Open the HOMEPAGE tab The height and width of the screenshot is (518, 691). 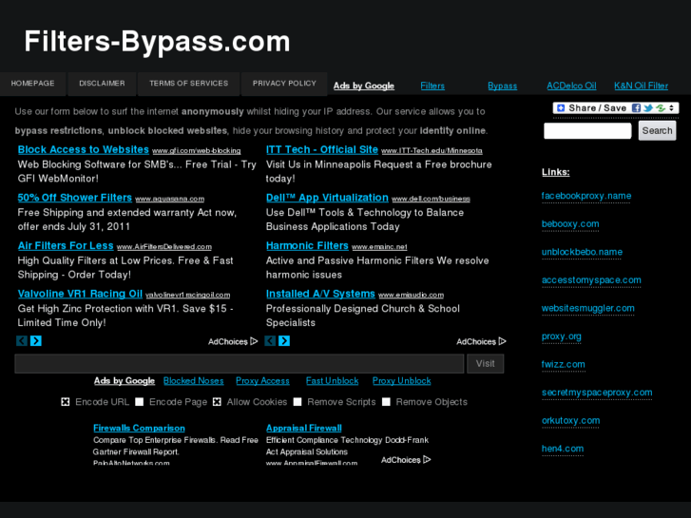(x=32, y=84)
